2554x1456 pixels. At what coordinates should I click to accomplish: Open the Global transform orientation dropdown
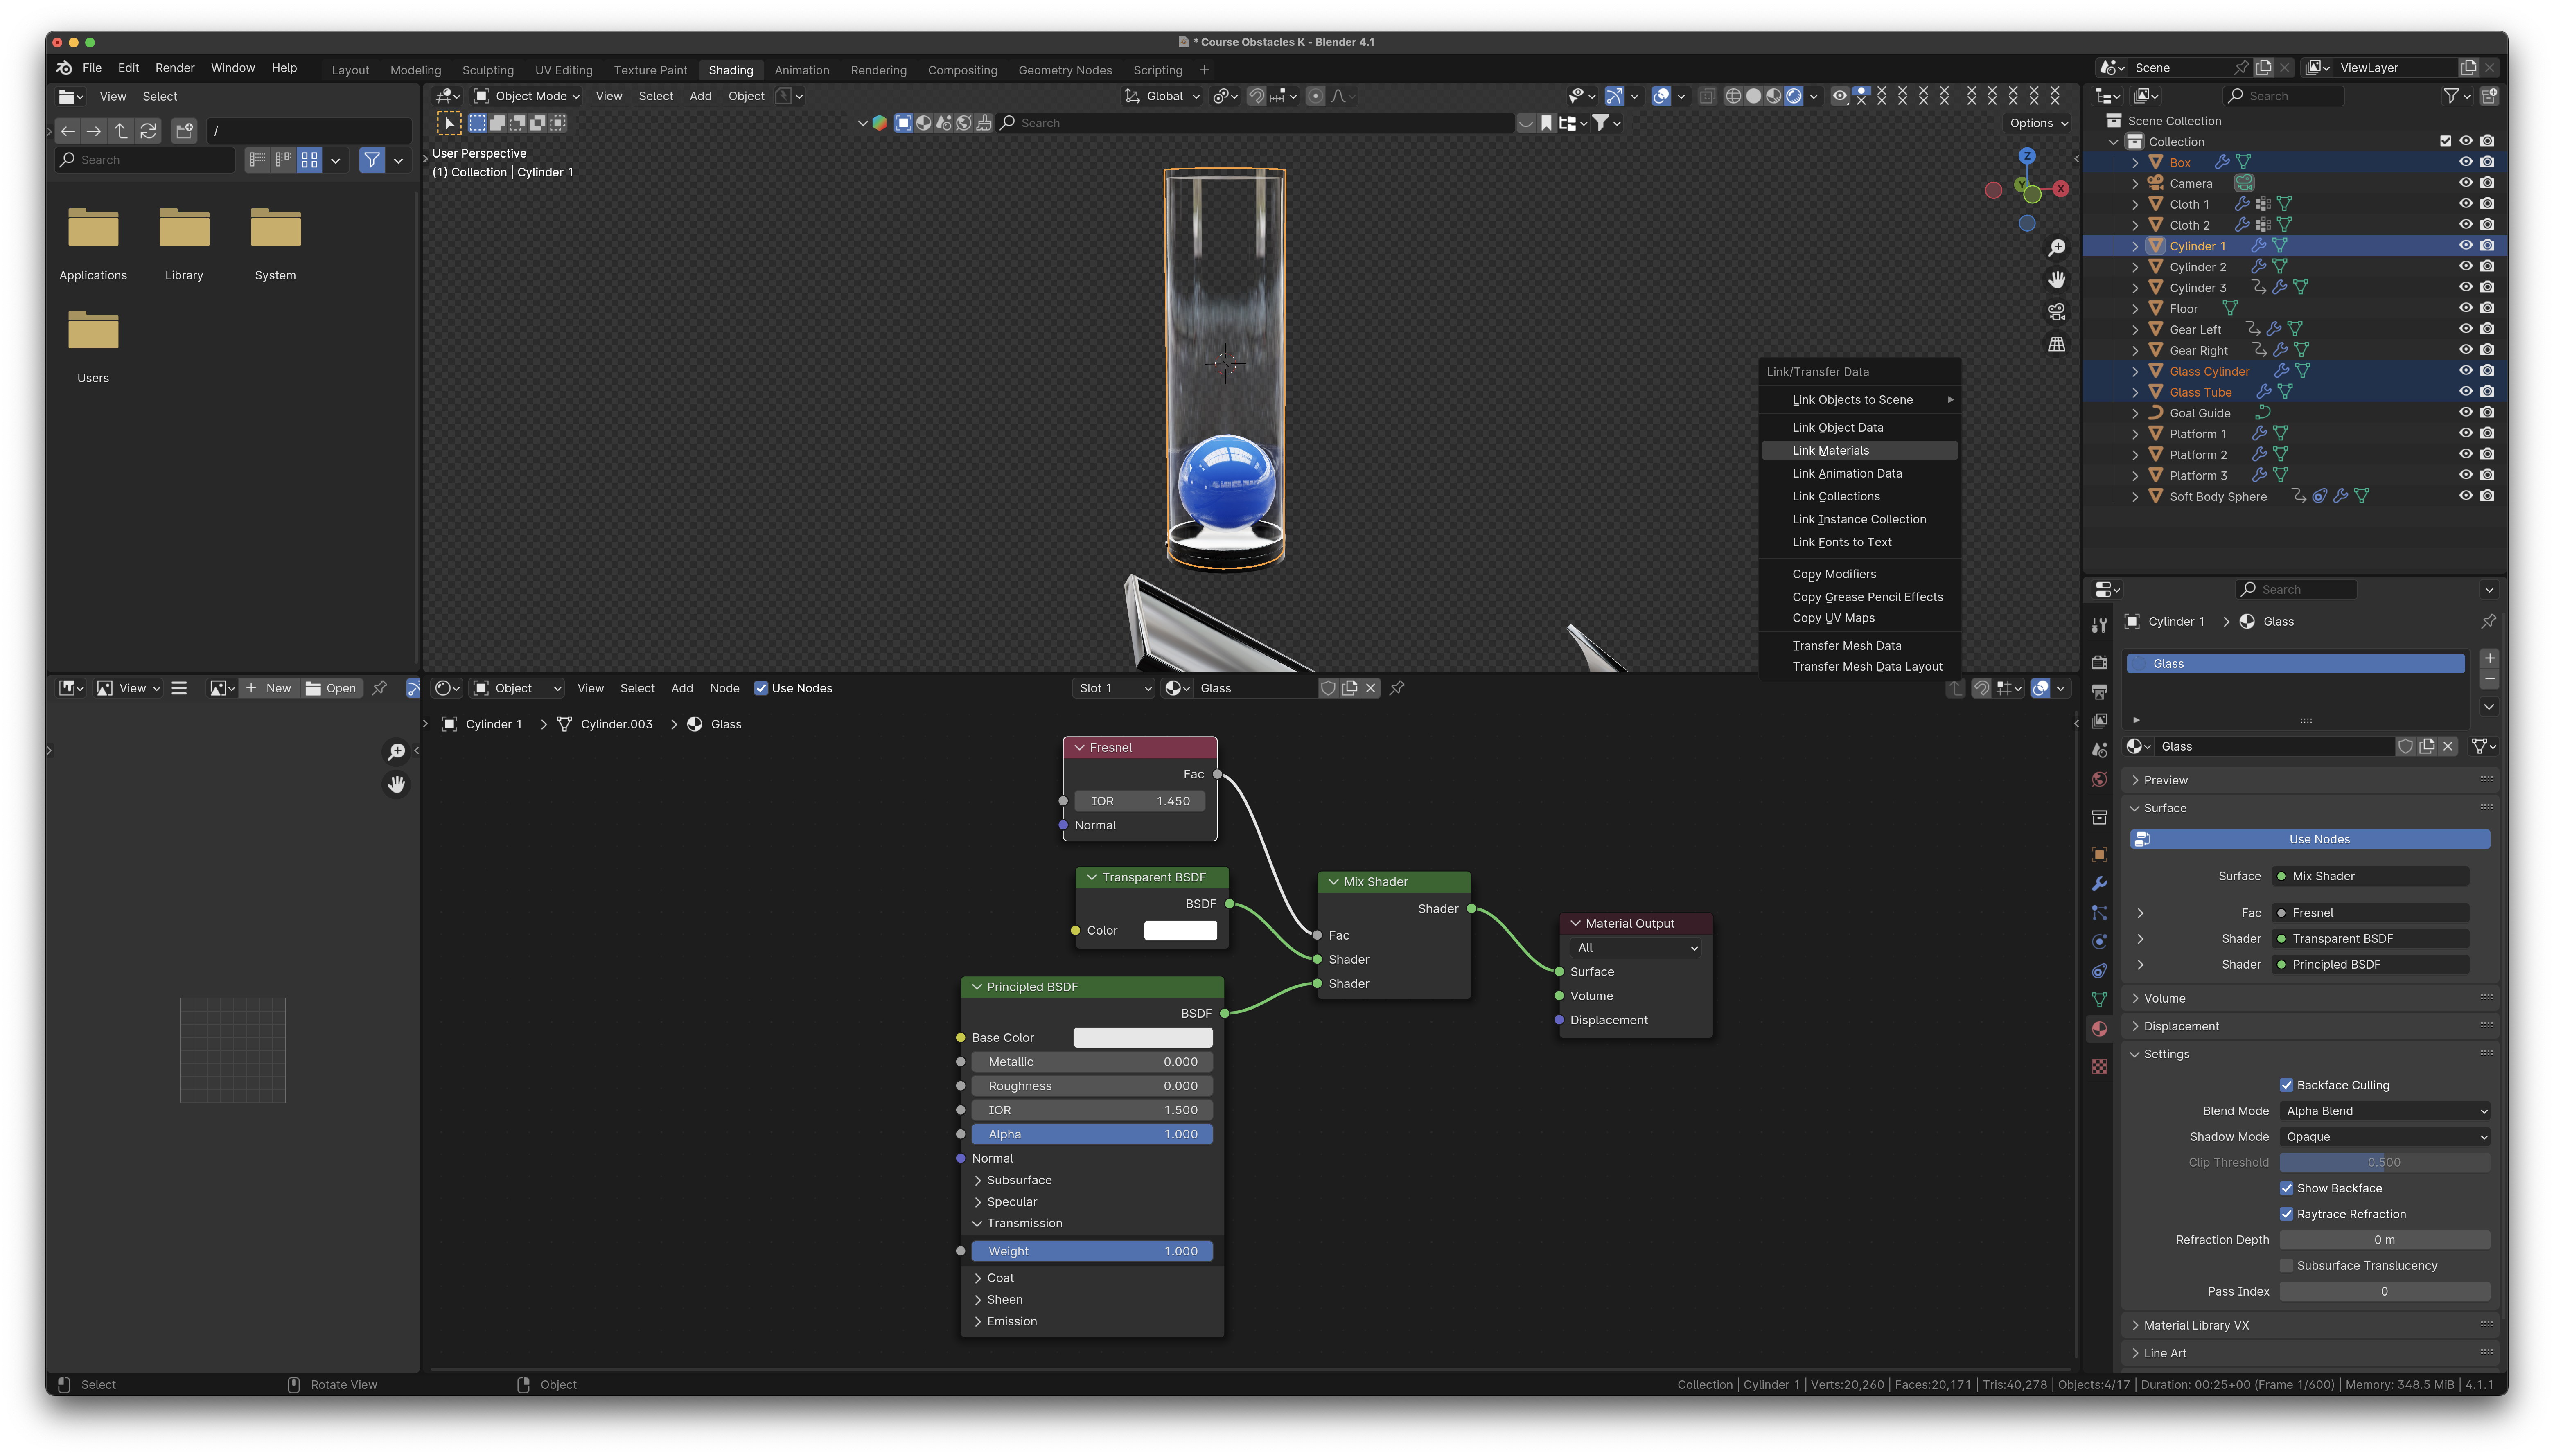coord(1162,96)
